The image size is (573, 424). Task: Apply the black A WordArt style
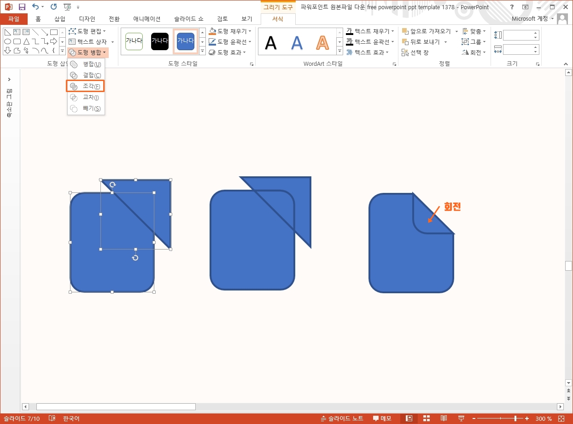click(271, 43)
